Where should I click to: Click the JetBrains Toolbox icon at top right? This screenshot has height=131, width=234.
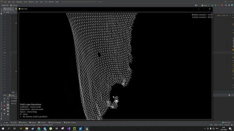pos(232,5)
